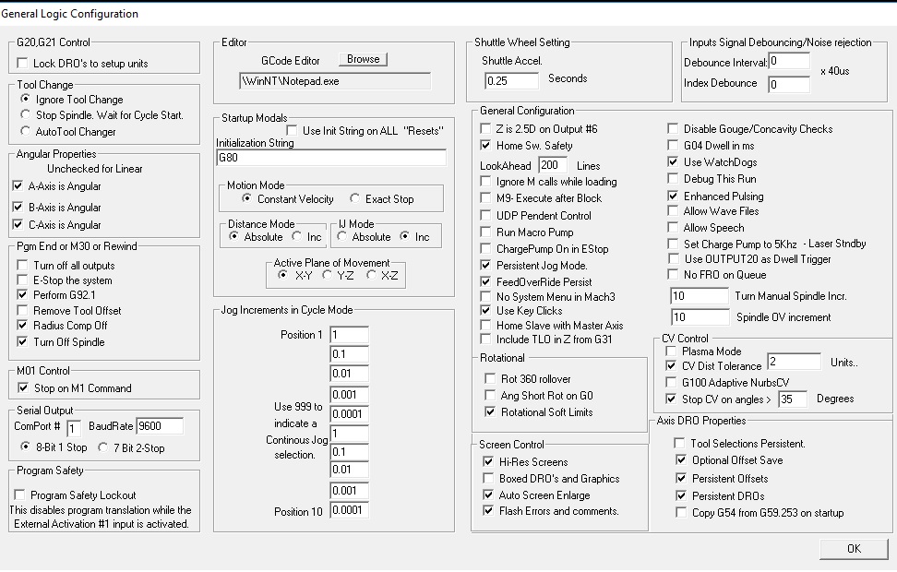Click Browse for GCode Editor
Image resolution: width=897 pixels, height=572 pixels.
click(x=363, y=59)
